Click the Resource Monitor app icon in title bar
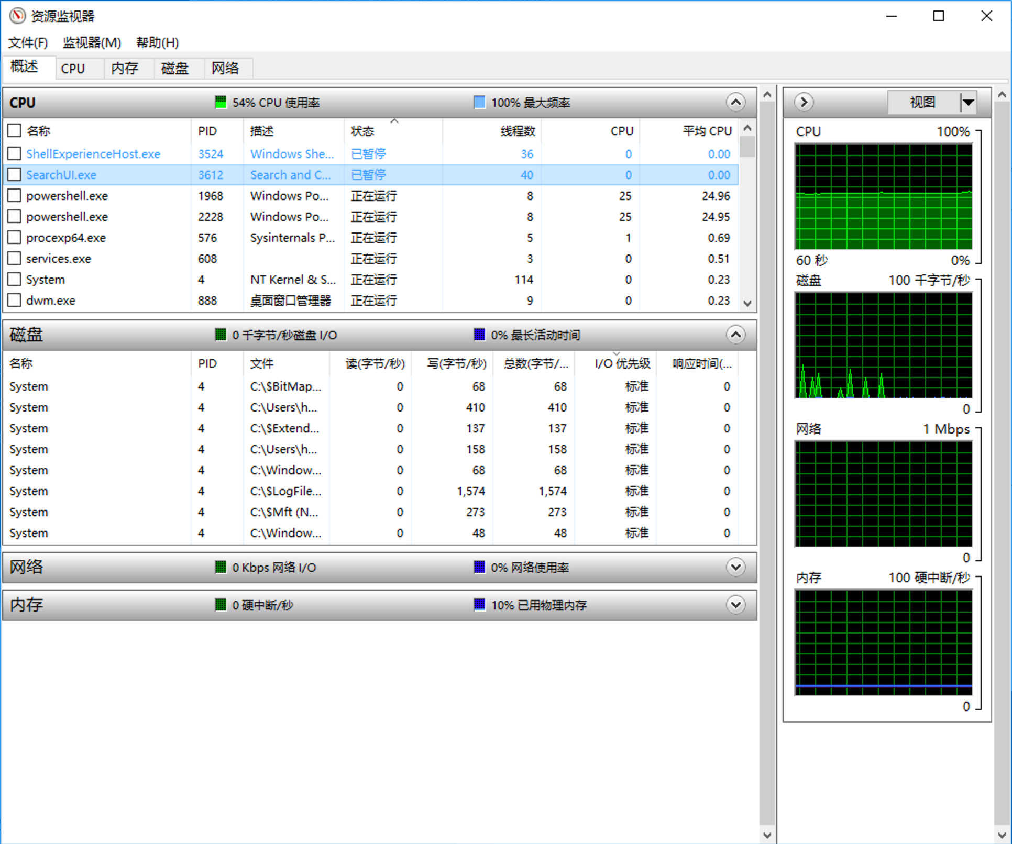This screenshot has height=844, width=1012. 17,16
